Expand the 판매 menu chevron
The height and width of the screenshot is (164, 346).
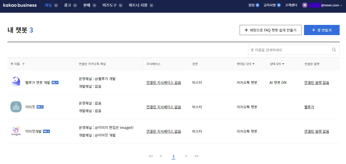[x=94, y=5]
